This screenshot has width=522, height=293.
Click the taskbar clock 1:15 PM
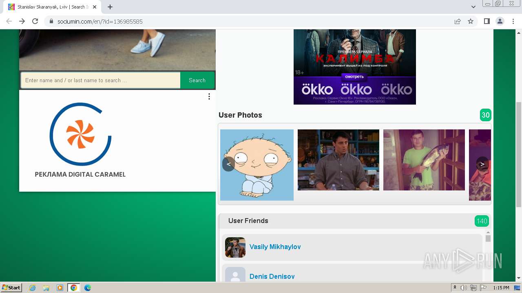pyautogui.click(x=501, y=288)
